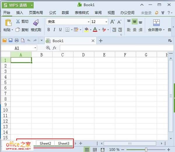Open the font name dropdown
The image size is (175, 152).
click(88, 22)
